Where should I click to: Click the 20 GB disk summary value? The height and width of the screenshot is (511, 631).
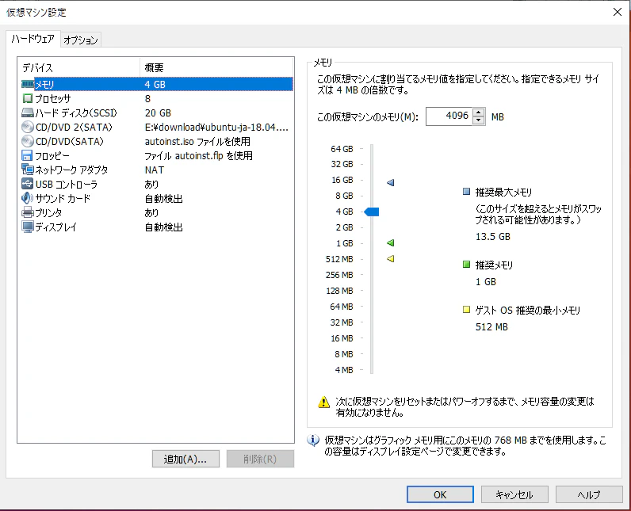(158, 113)
